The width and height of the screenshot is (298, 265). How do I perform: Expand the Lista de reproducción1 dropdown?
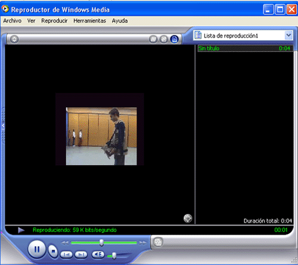(x=288, y=36)
